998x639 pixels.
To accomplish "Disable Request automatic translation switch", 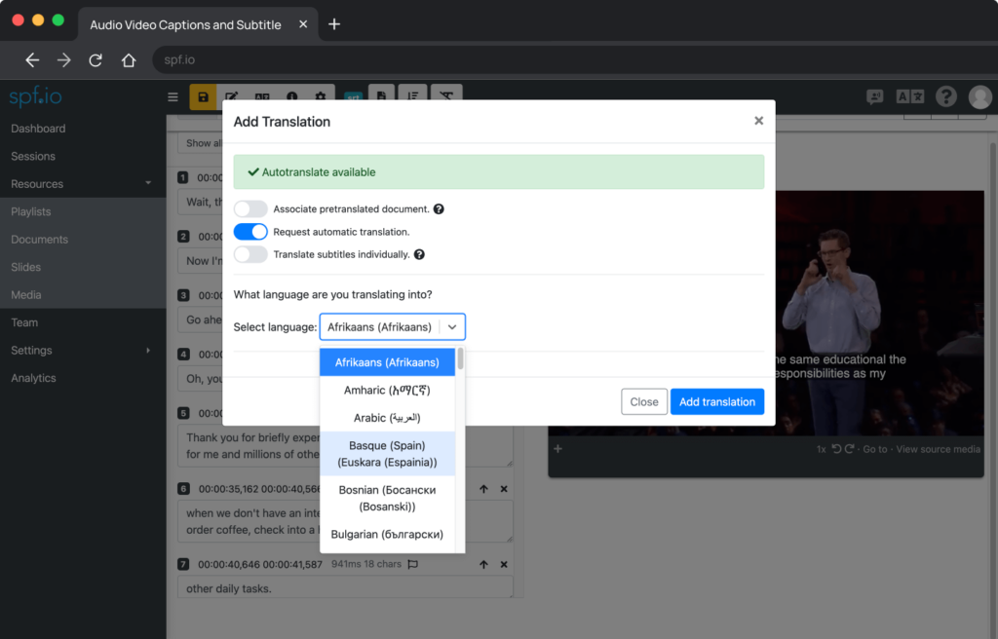I will coord(250,232).
